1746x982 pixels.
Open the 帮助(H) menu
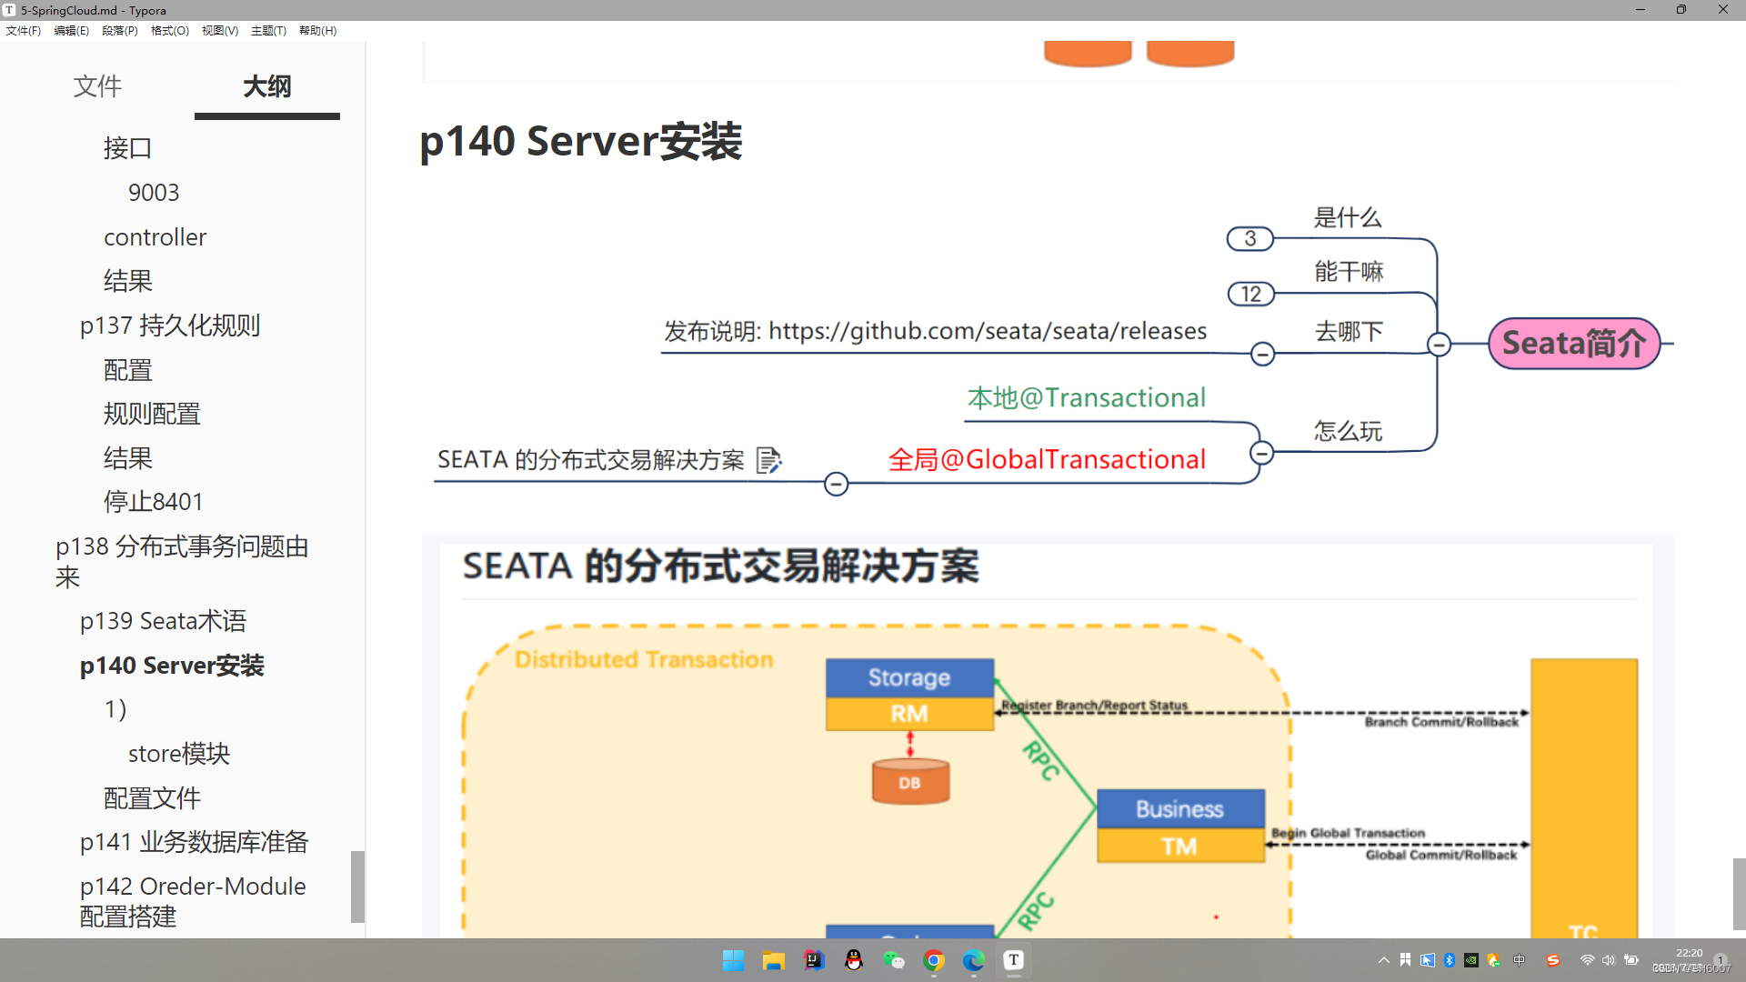316,30
